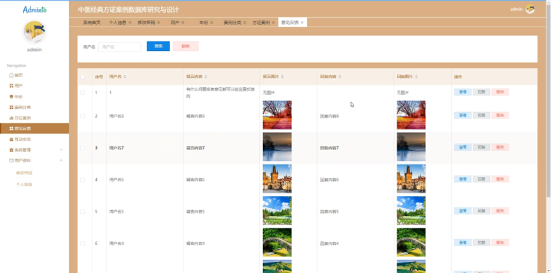Sort by 用户名 column using sort arrows
551x273 pixels.
(125, 76)
